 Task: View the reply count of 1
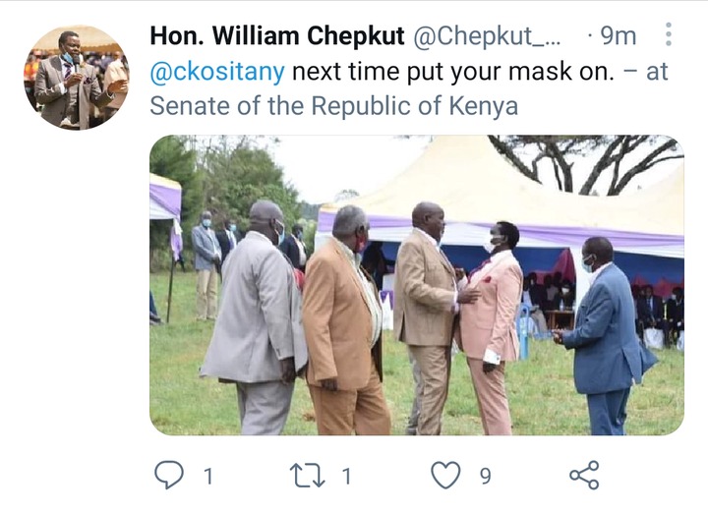pyautogui.click(x=207, y=476)
